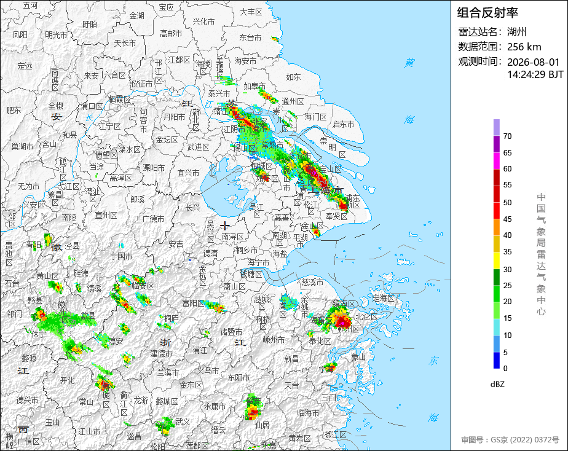Click the 审图号 GS京 (2022) 0372号 text
The height and width of the screenshot is (451, 568).
tap(510, 440)
